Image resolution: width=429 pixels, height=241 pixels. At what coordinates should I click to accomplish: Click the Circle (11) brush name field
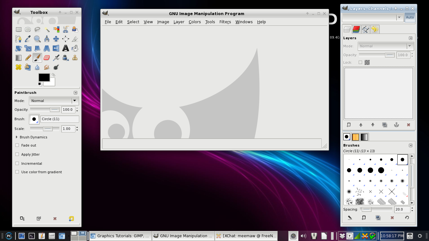[60, 119]
